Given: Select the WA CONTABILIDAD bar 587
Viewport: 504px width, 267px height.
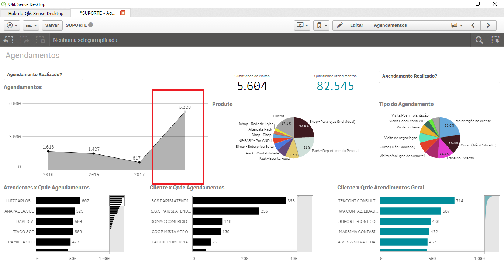Looking at the screenshot, I should coord(411,211).
